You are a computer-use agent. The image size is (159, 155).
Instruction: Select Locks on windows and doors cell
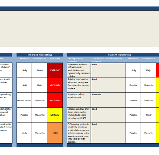click(x=79, y=115)
